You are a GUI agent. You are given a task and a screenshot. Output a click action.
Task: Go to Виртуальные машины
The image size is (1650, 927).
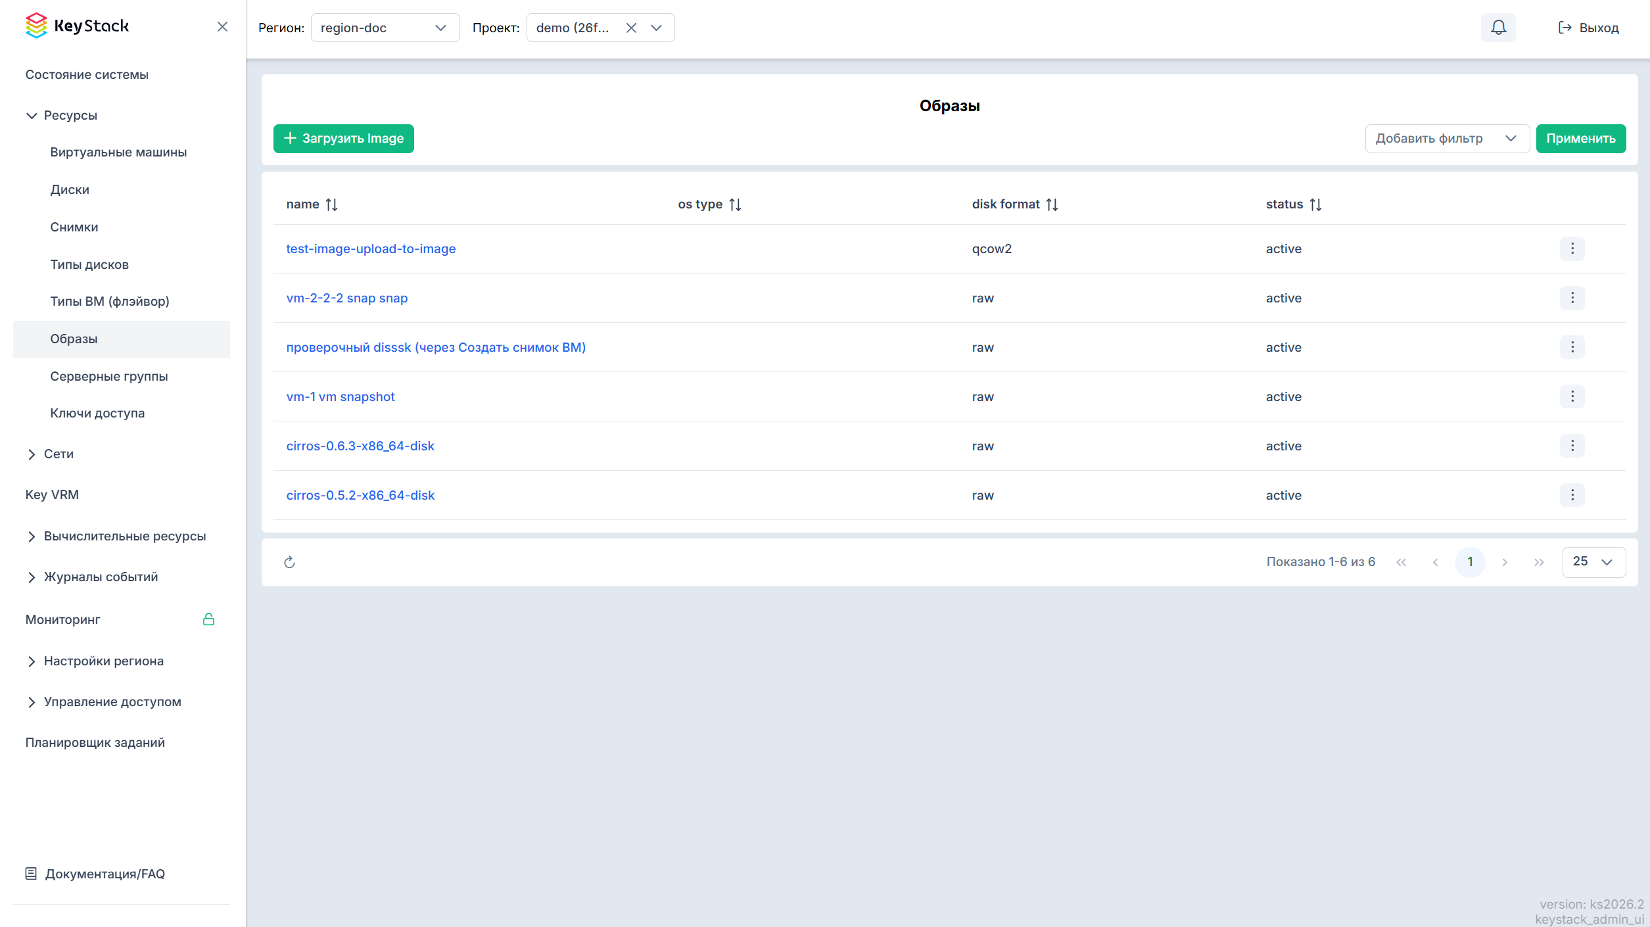point(118,152)
